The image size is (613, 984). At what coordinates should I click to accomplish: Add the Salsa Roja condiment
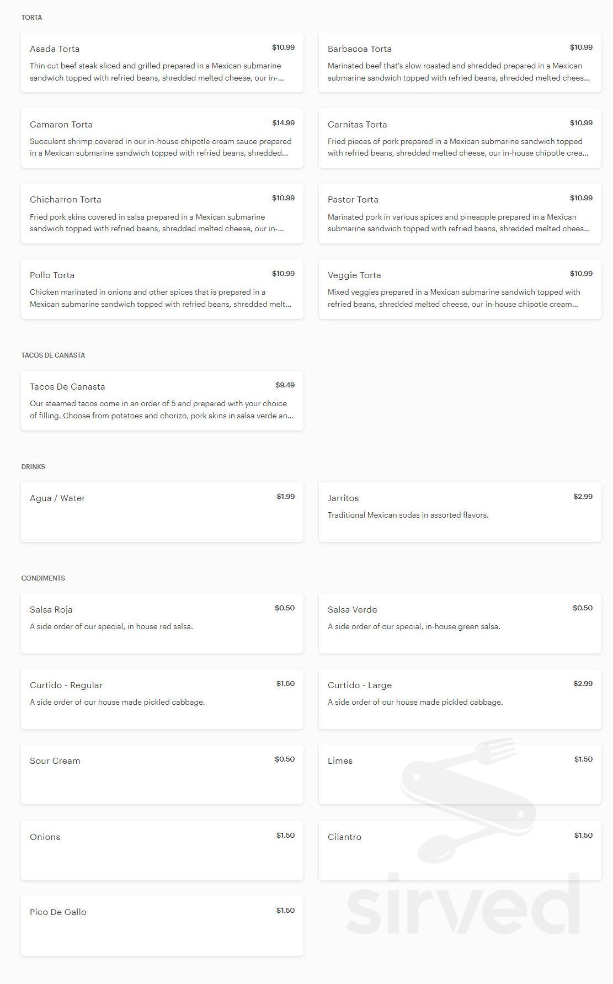[162, 624]
